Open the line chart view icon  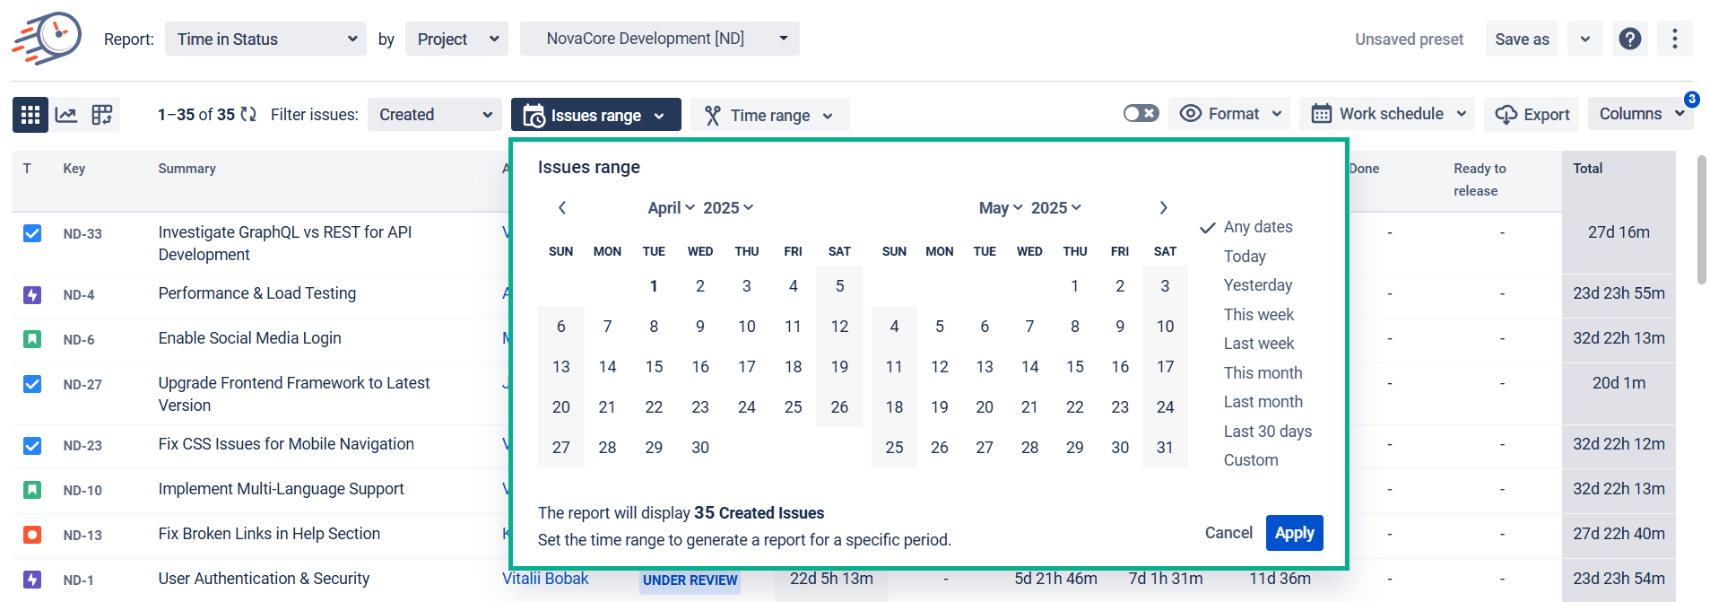tap(66, 115)
